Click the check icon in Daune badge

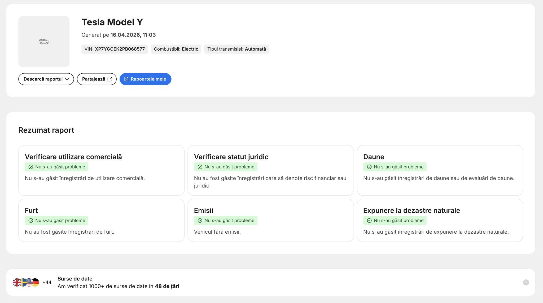point(369,167)
